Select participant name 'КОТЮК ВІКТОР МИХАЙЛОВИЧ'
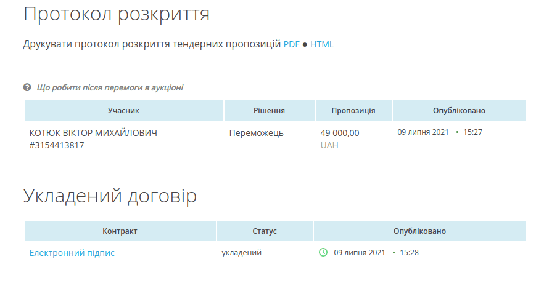 (93, 133)
